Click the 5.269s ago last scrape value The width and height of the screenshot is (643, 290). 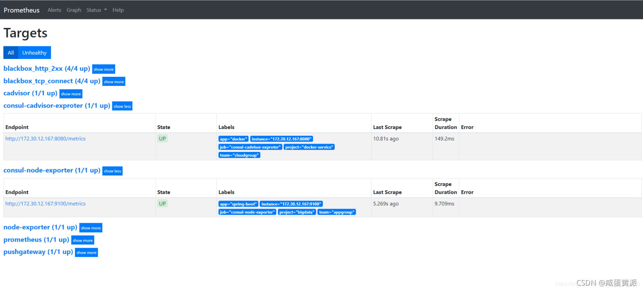coord(386,203)
